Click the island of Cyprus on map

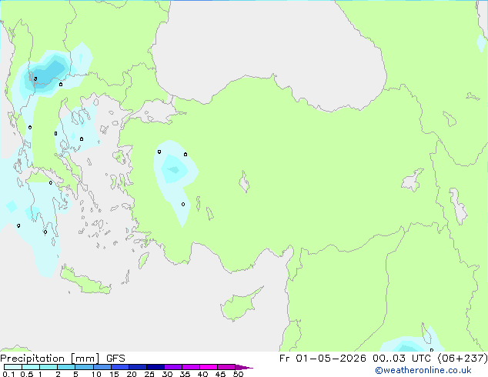239,305
